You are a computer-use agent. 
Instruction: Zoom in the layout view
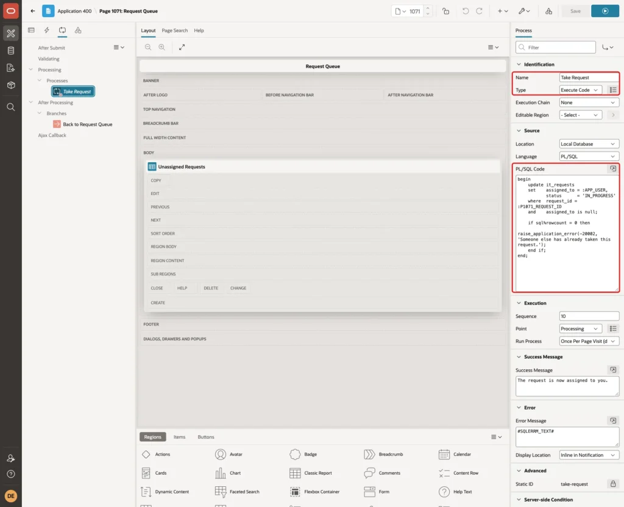161,47
